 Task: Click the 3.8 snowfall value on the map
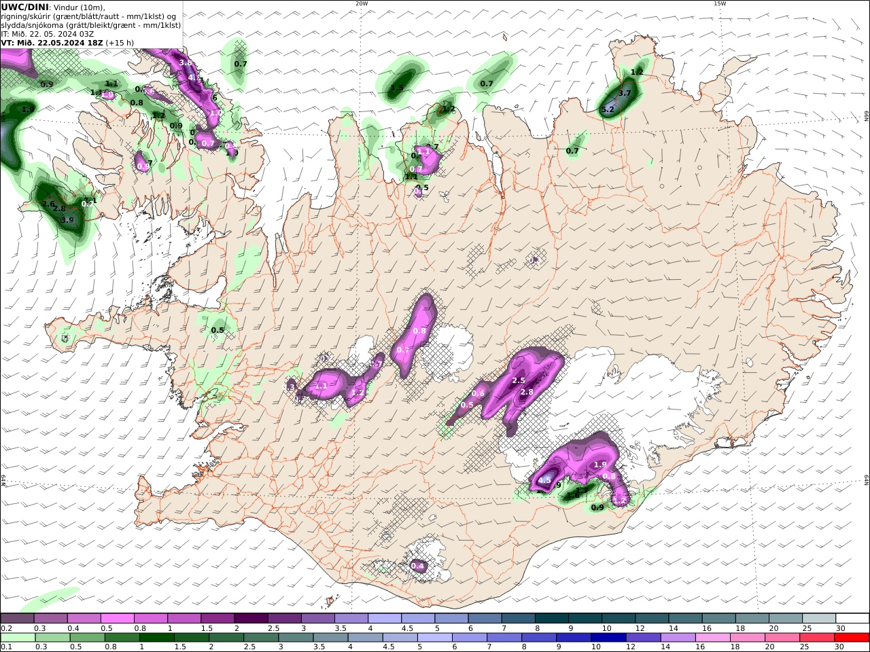coord(185,62)
